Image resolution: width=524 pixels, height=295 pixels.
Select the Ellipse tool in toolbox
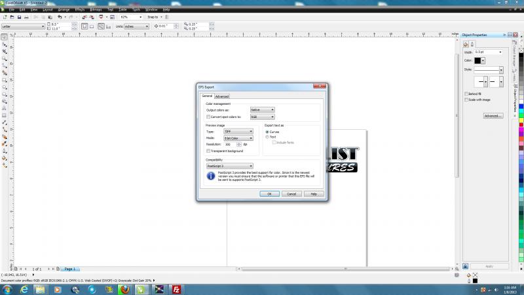pos(5,87)
